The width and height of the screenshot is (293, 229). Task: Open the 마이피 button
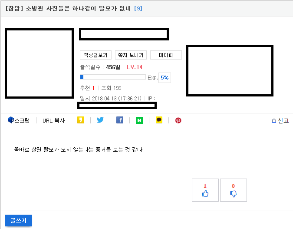click(166, 55)
